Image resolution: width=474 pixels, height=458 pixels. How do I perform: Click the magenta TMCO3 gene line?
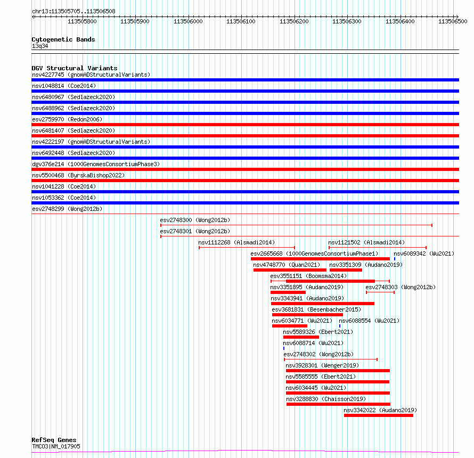(245, 452)
